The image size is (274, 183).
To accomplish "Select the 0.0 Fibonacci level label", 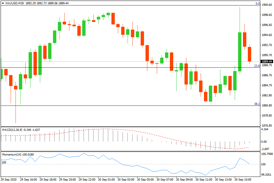I will [x=258, y=4].
